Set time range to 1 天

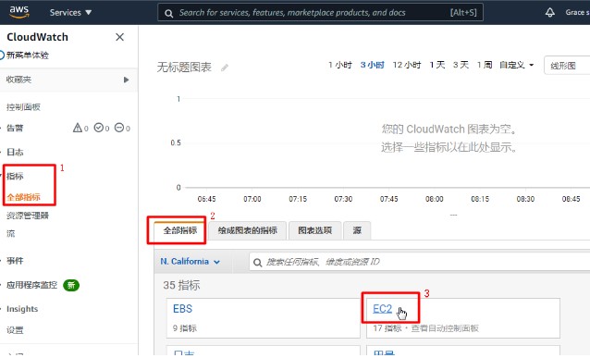coord(437,65)
